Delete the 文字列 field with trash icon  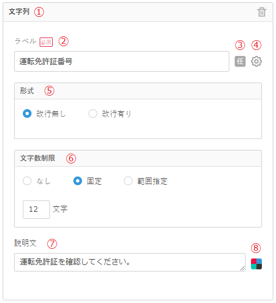click(x=262, y=12)
